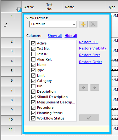Move selected column down with arrow icon
Viewport: 118px width, 140px height.
[95, 87]
